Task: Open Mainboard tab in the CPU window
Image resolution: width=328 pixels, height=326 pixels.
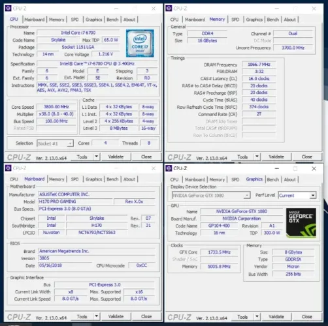Action: point(35,20)
